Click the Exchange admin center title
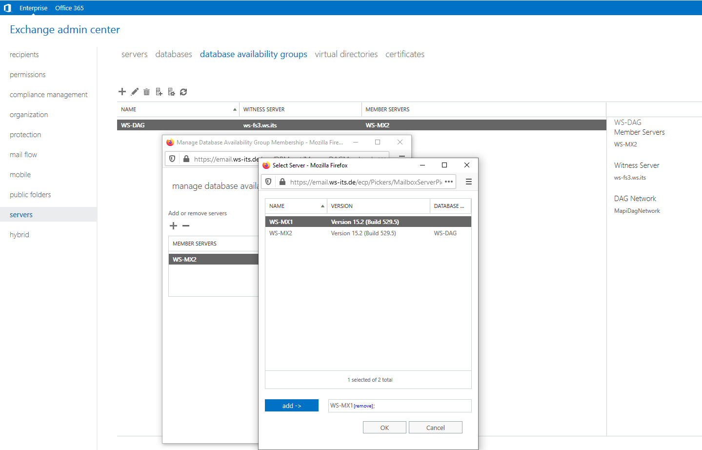 coord(65,30)
